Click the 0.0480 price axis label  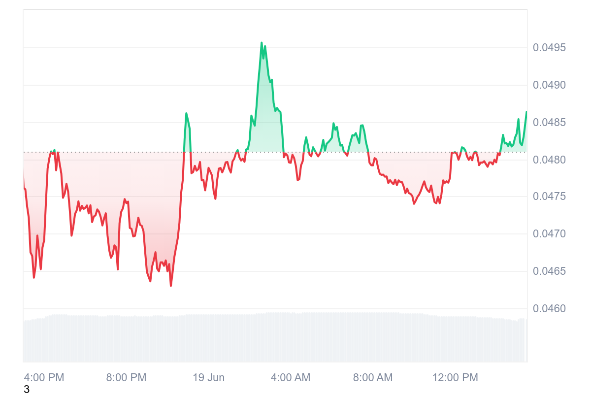pyautogui.click(x=549, y=160)
